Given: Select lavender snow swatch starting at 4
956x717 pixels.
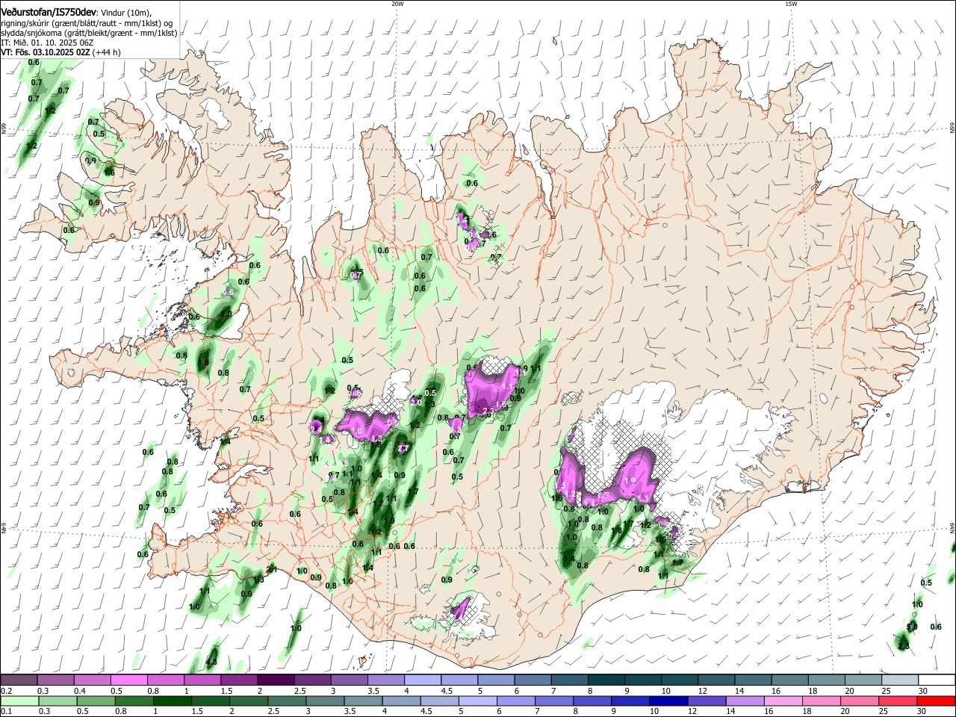Looking at the screenshot, I should pyautogui.click(x=423, y=680).
